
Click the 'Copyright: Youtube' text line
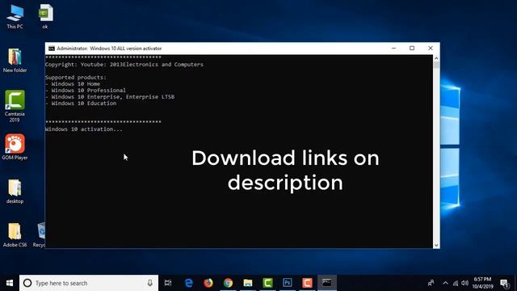(x=124, y=65)
